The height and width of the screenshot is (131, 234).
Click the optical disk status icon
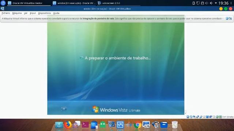pyautogui.click(x=191, y=117)
